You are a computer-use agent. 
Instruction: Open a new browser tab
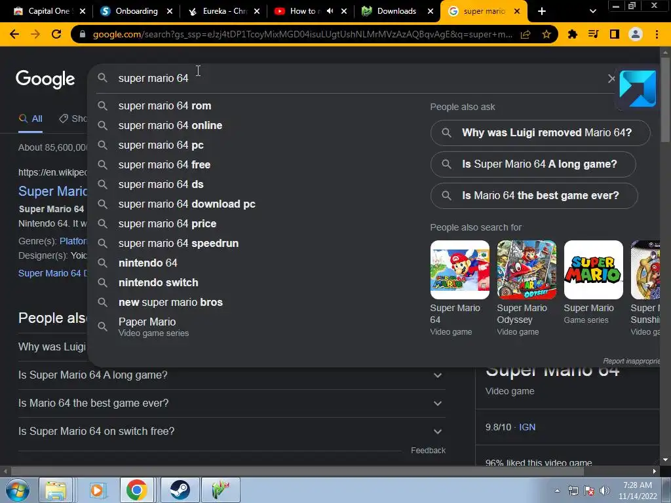click(x=542, y=11)
